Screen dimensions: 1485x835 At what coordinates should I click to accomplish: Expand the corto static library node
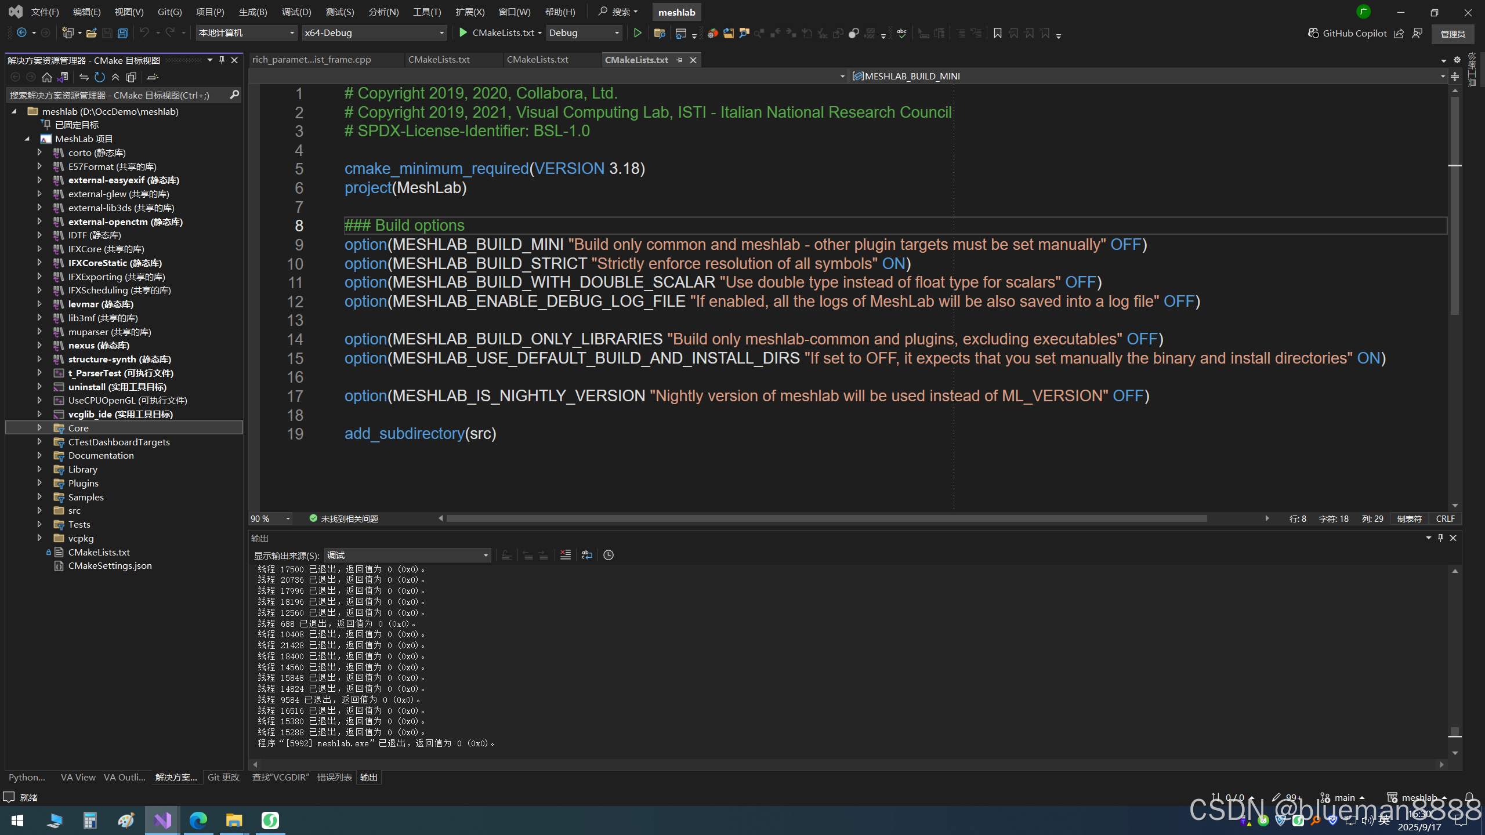39,153
